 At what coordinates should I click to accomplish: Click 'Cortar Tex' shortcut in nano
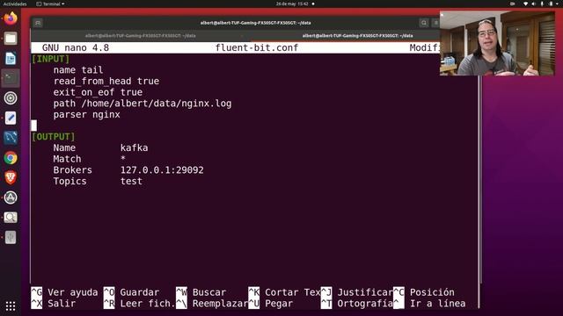pos(284,292)
